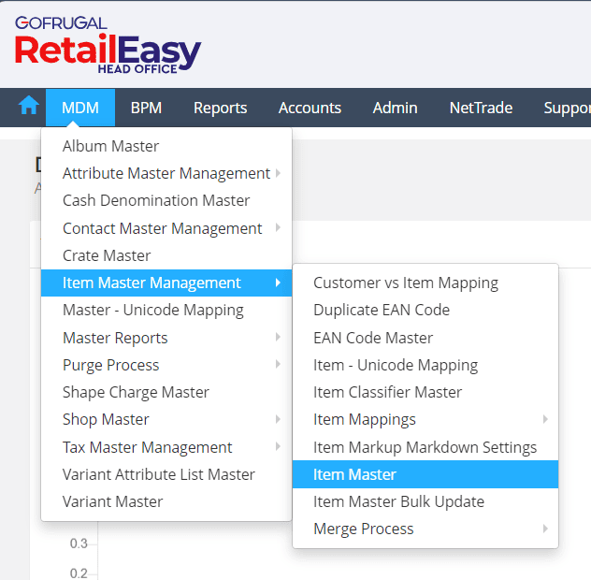Click the RetailEasy Head Office logo

108,45
